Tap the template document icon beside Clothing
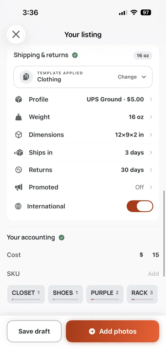 pyautogui.click(x=26, y=77)
